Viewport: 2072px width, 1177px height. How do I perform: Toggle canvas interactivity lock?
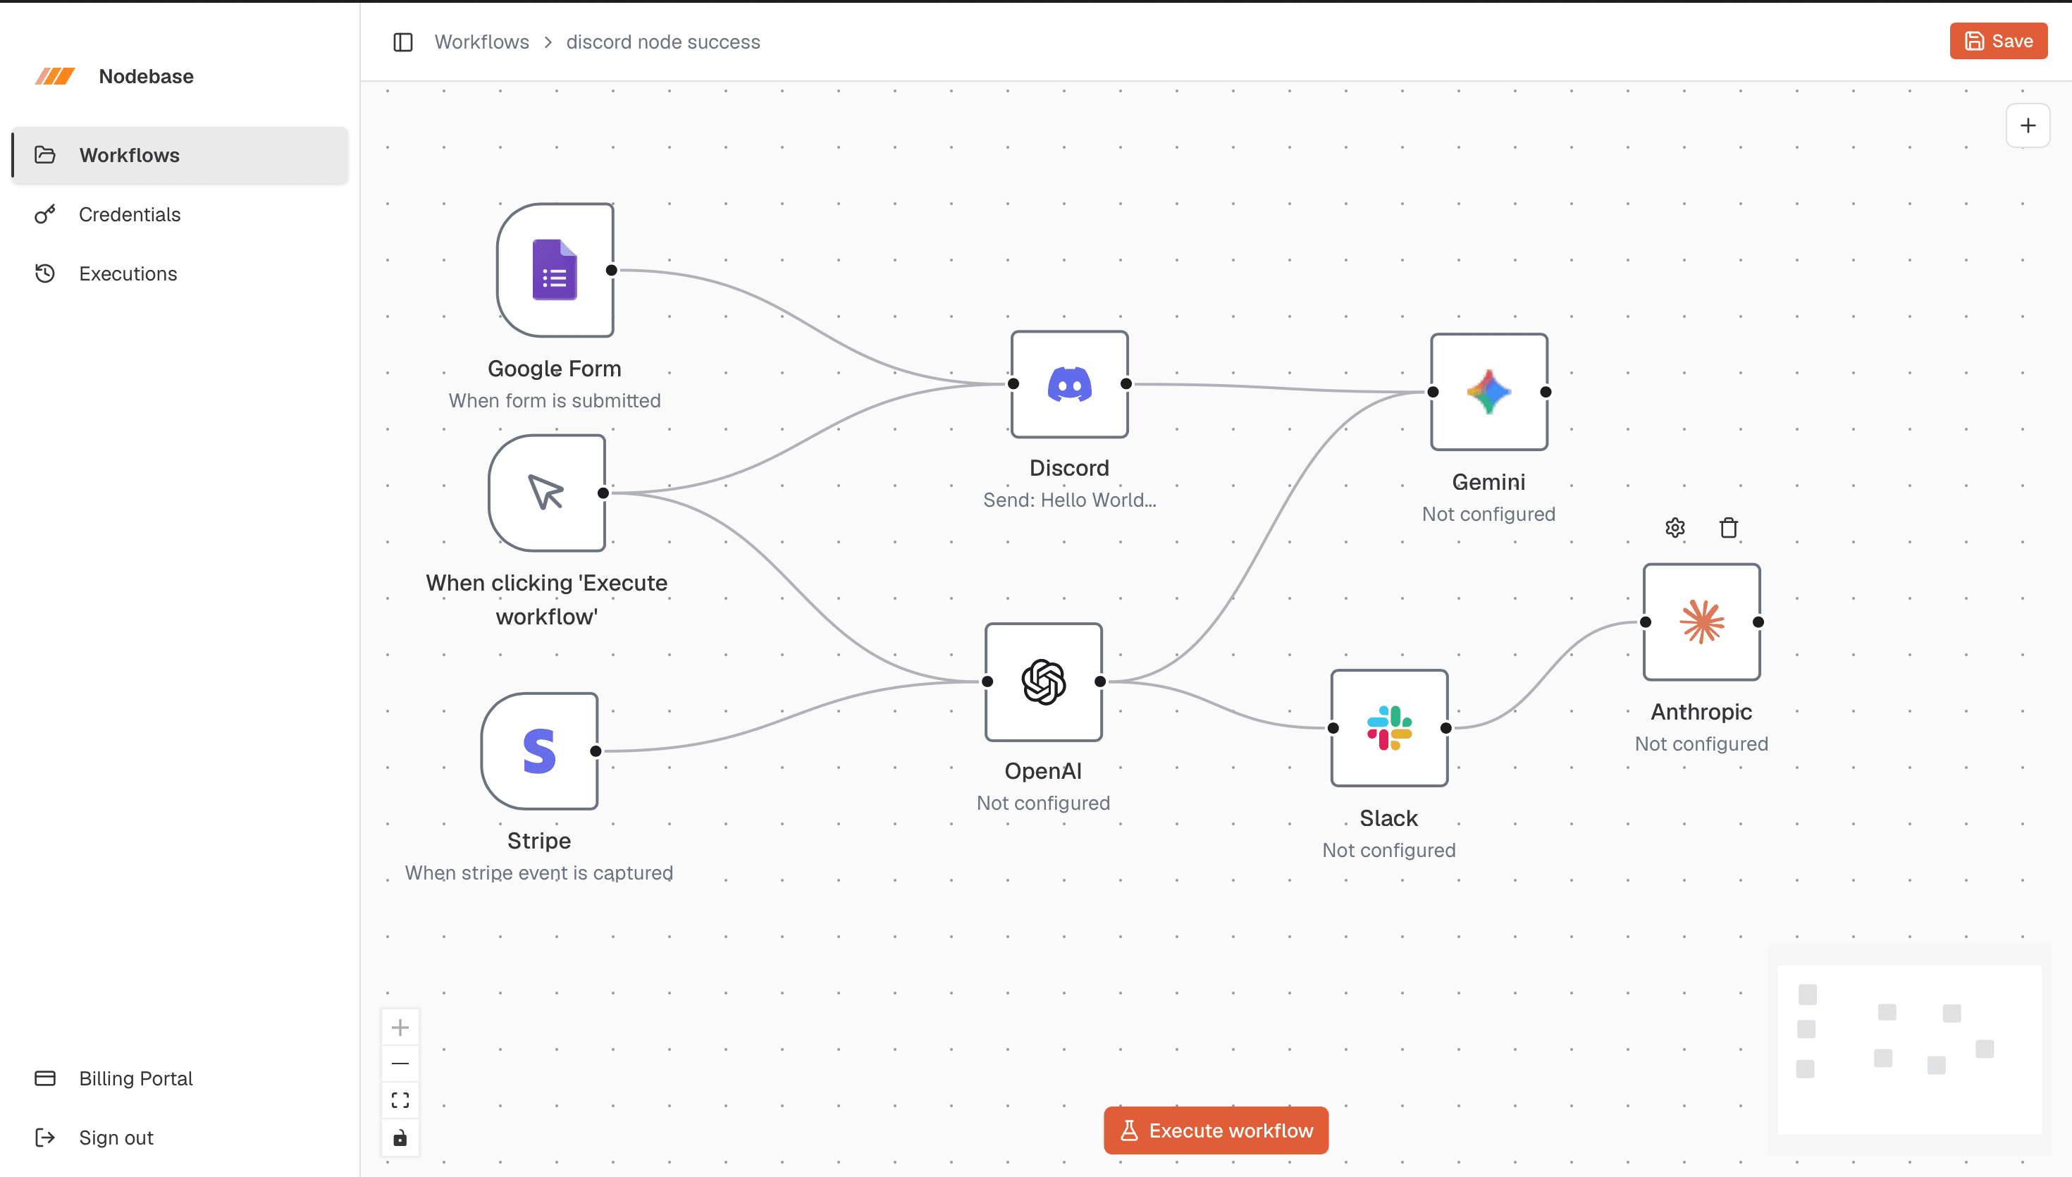click(400, 1138)
